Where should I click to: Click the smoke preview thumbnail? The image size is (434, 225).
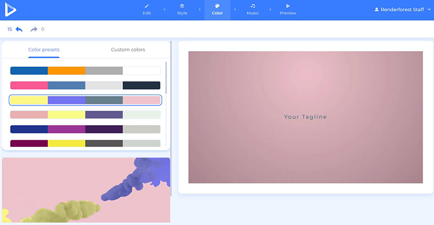pyautogui.click(x=86, y=190)
